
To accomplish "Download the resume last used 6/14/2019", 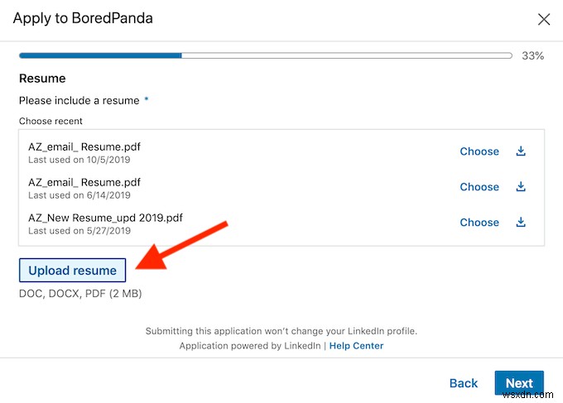I will (521, 187).
